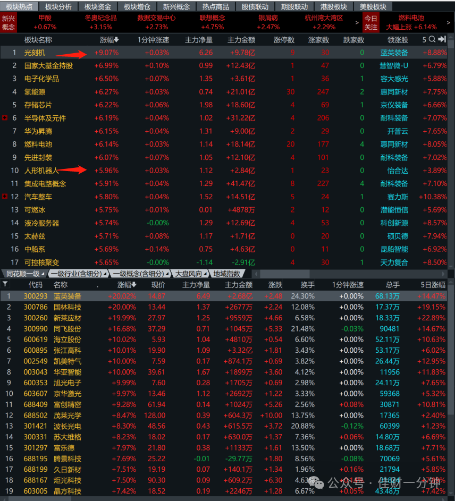Click leading stock 赛力斯
Viewport: 455px width, 501px height.
398,197
